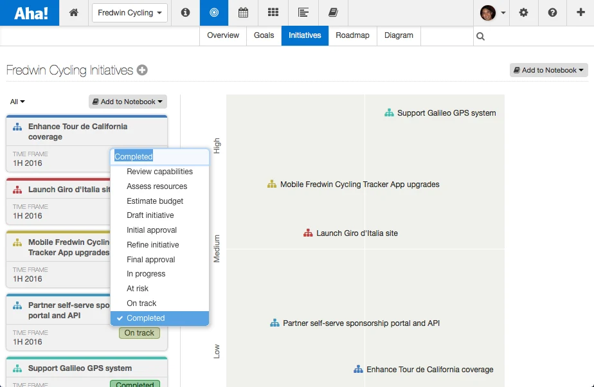Switch to the Goals tab

pos(264,35)
